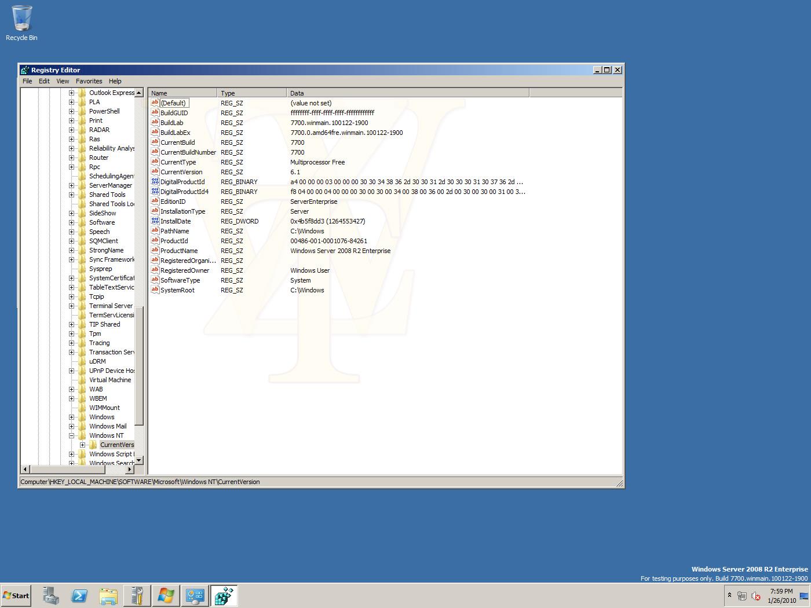Expand the PowerShell key node
Viewport: 811px width, 608px height.
[72, 111]
